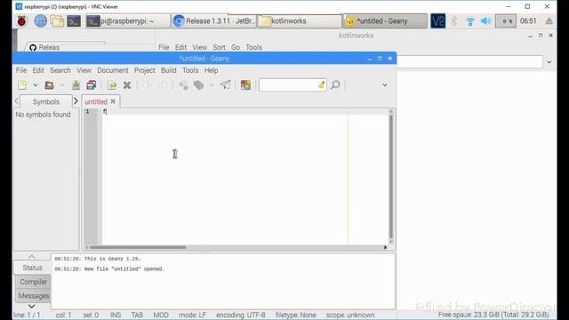Click 'No symbols found' text in sidebar
Image resolution: width=569 pixels, height=320 pixels.
43,115
